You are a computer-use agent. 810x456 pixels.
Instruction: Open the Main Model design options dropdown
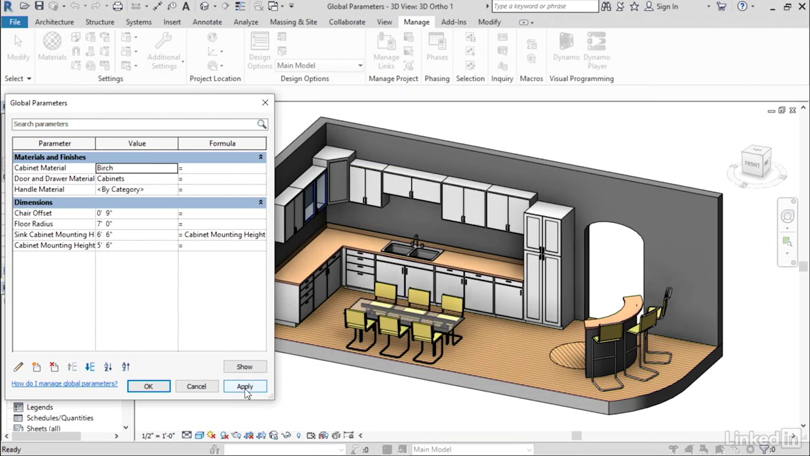(320, 65)
